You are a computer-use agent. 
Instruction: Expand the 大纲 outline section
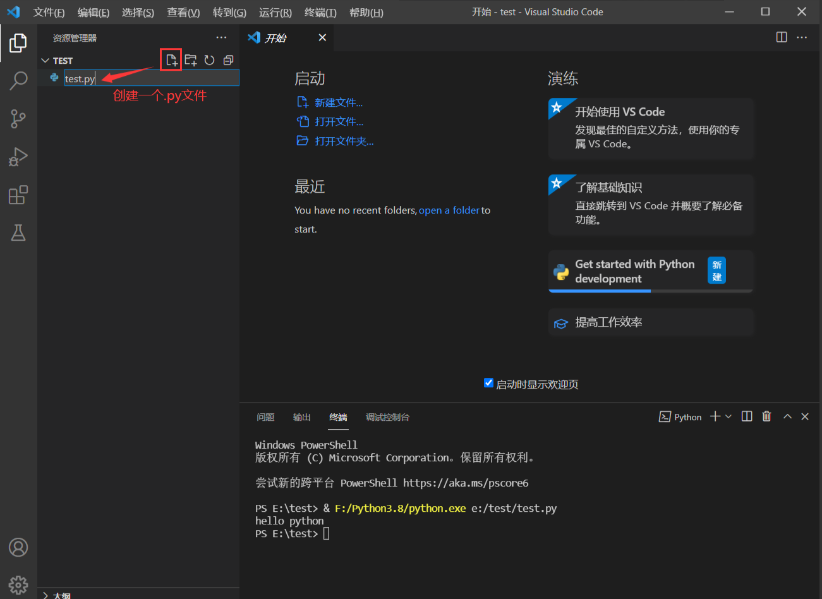pyautogui.click(x=45, y=595)
